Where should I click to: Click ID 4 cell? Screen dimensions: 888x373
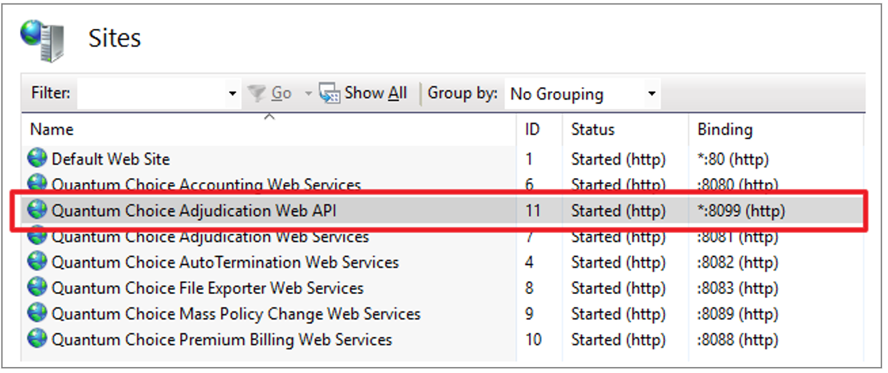[530, 263]
